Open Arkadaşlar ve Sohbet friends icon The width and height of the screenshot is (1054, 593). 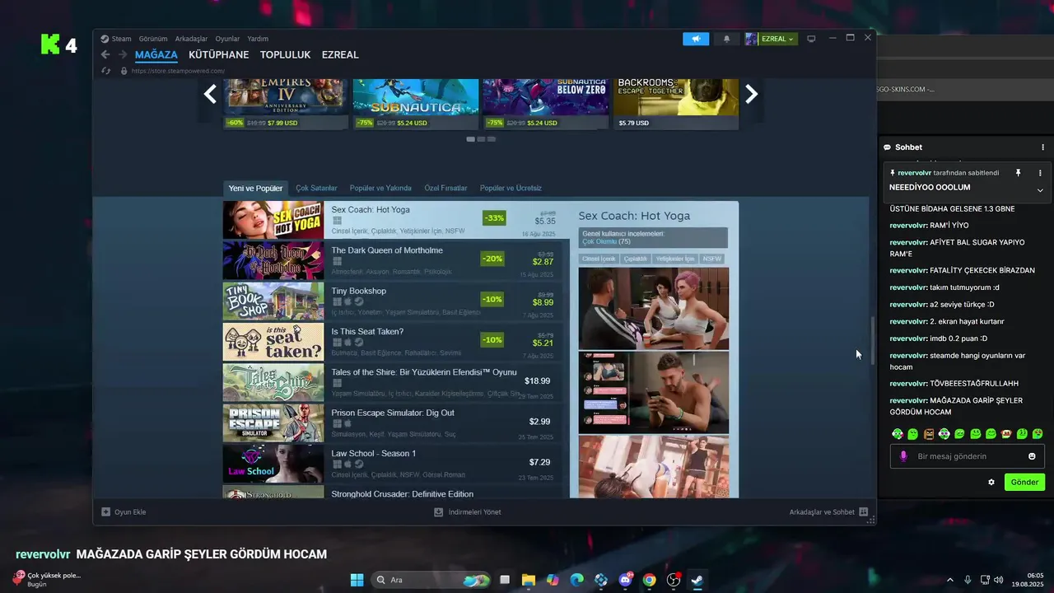pyautogui.click(x=863, y=511)
